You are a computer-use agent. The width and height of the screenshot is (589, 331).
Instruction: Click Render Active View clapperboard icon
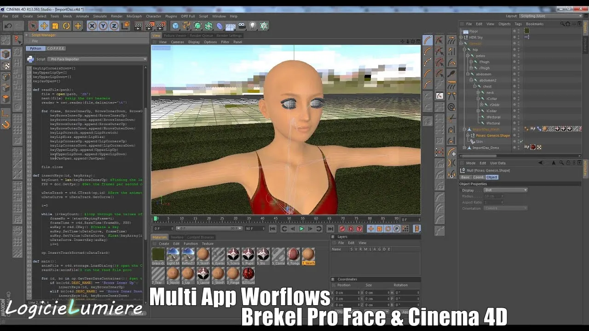coord(138,26)
